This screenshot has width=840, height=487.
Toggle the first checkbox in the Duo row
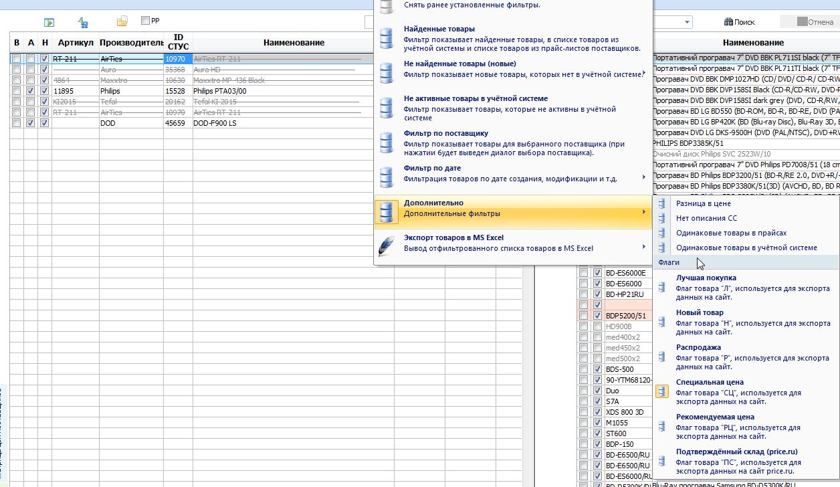584,391
